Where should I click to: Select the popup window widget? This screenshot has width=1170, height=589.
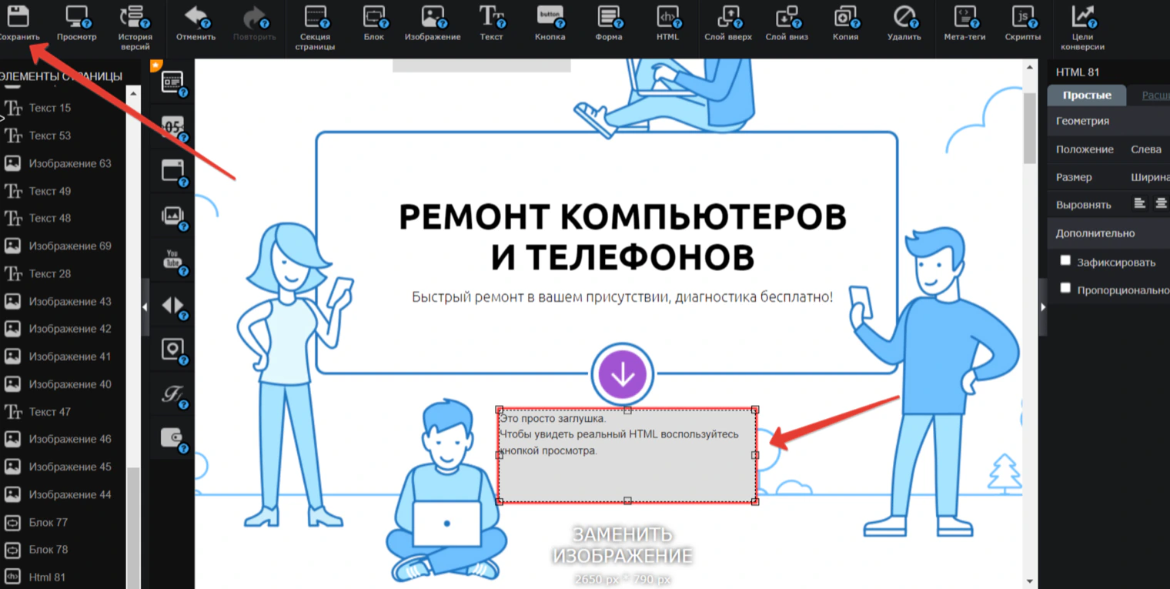click(x=172, y=171)
